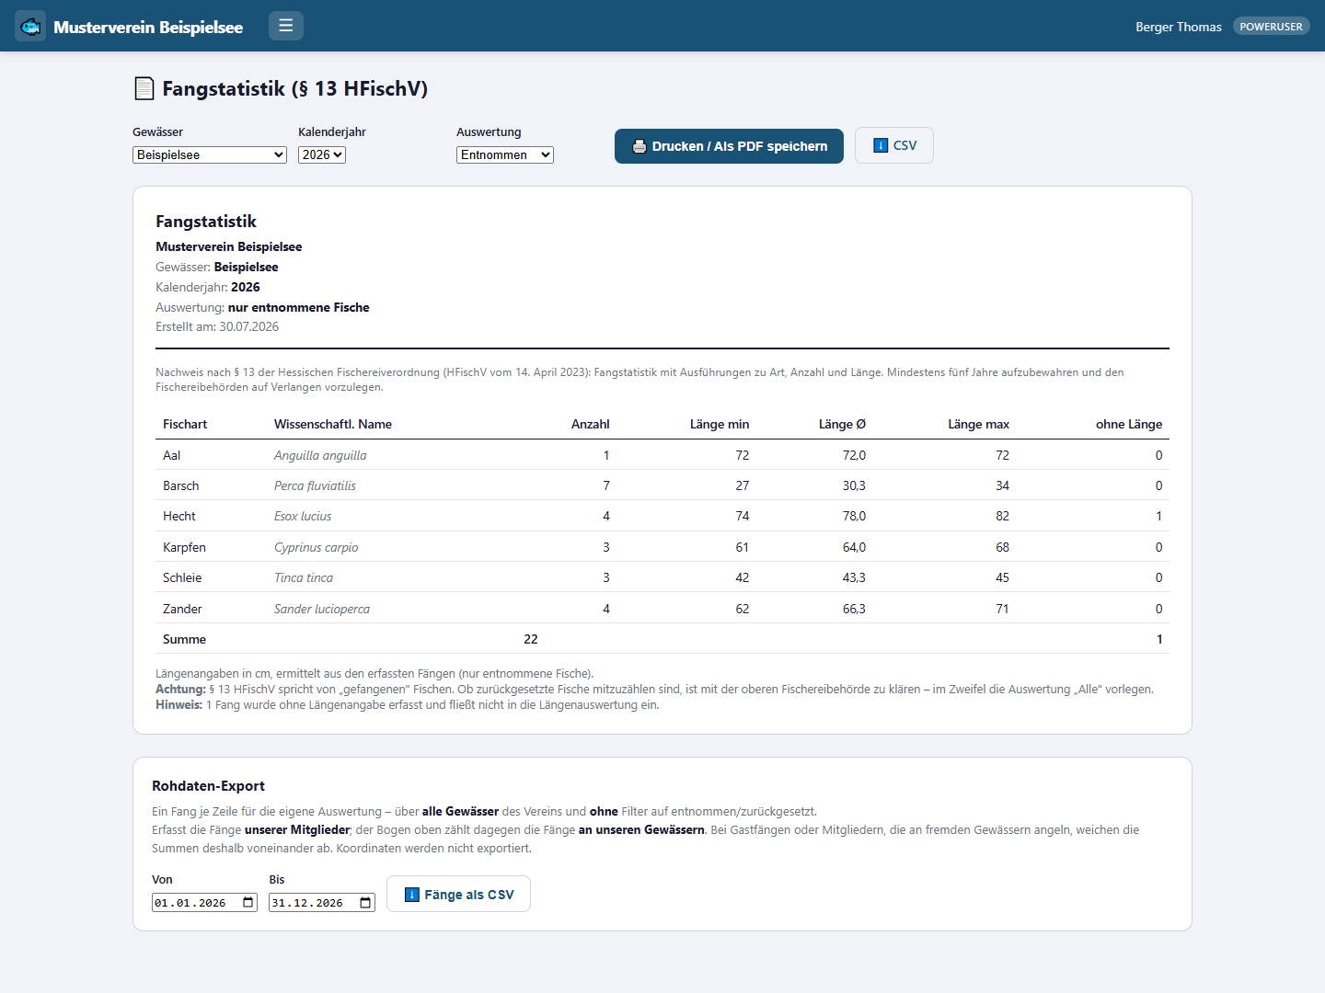Click the Hinweis note about missing length
The width and height of the screenshot is (1325, 993).
408,704
